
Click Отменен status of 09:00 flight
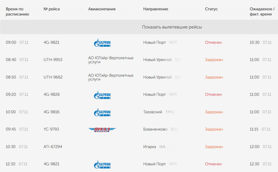tap(213, 43)
